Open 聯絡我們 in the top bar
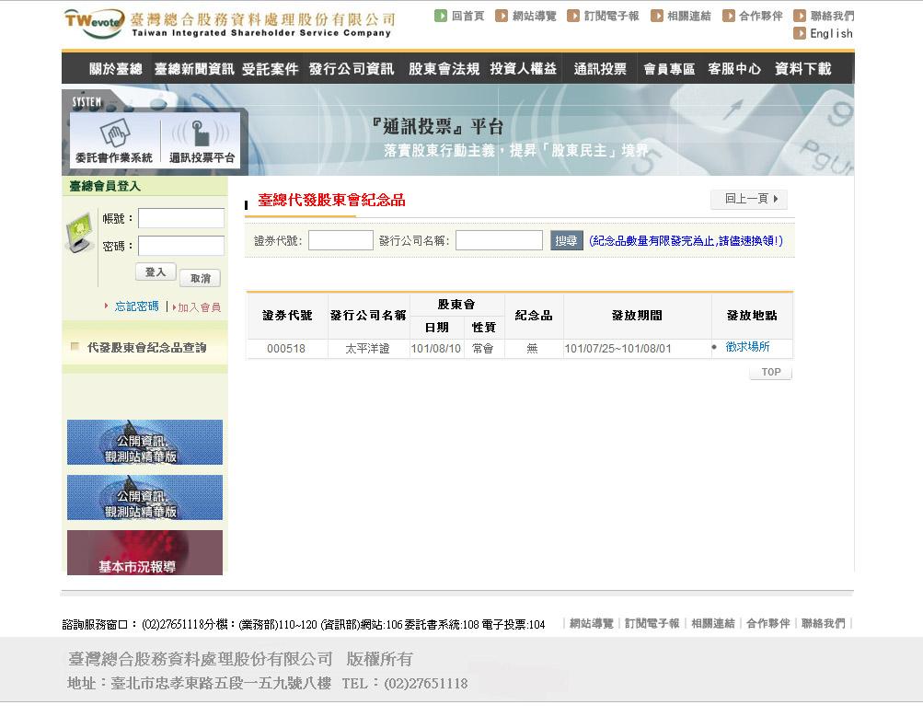Screen dimensions: 923x728 (x=824, y=16)
